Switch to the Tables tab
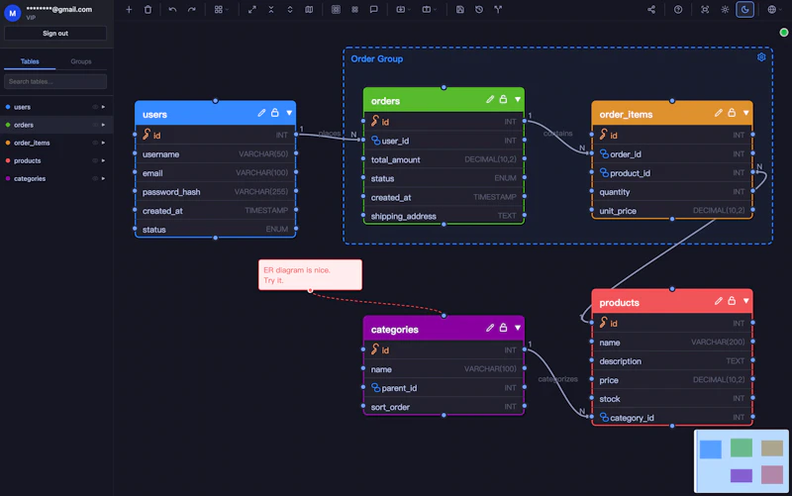This screenshot has width=792, height=496. click(30, 61)
